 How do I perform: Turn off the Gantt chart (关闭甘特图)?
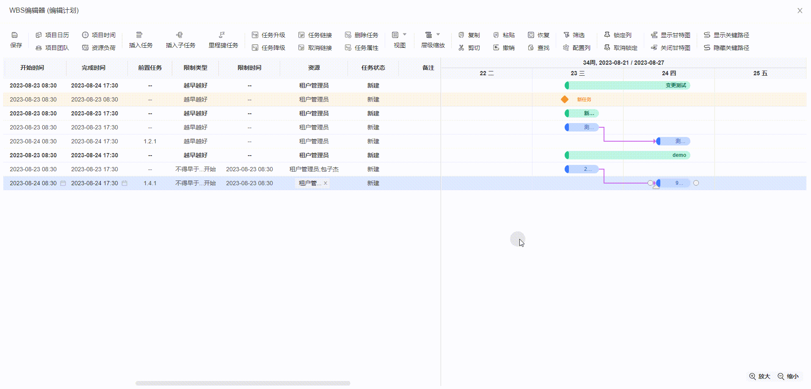670,48
